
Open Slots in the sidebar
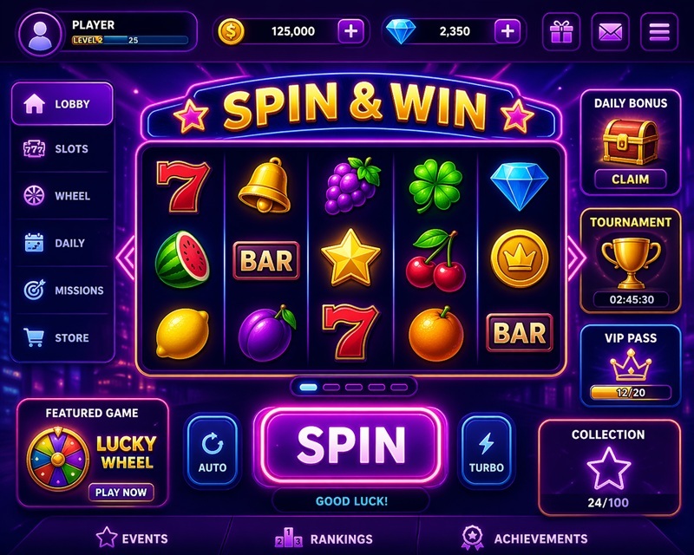[x=62, y=148]
